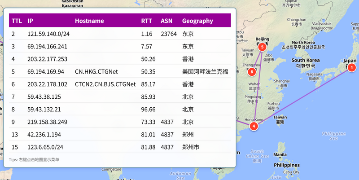This screenshot has height=180, width=359.
Task: Click RTT value 85.17
Action: tap(148, 84)
